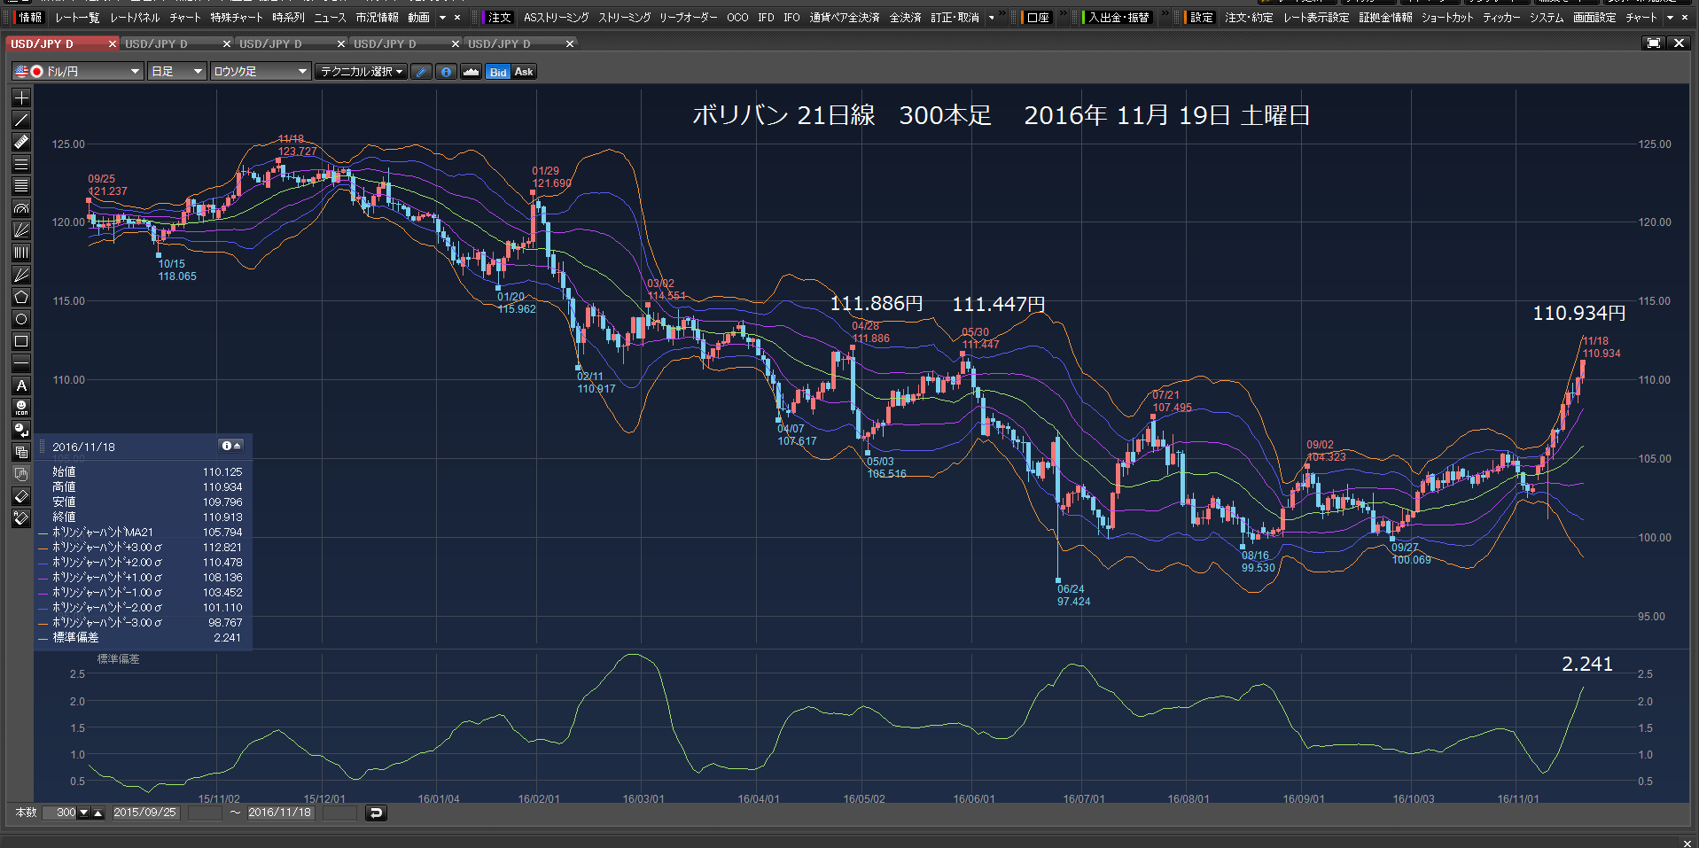Select the crosshair cursor tool
The height and width of the screenshot is (848, 1699).
(21, 97)
